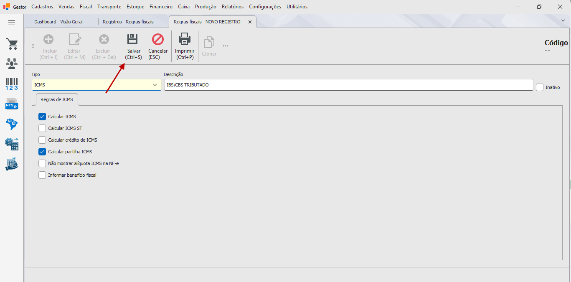
Task: Expand the tab list chevron at top right
Action: [563, 20]
